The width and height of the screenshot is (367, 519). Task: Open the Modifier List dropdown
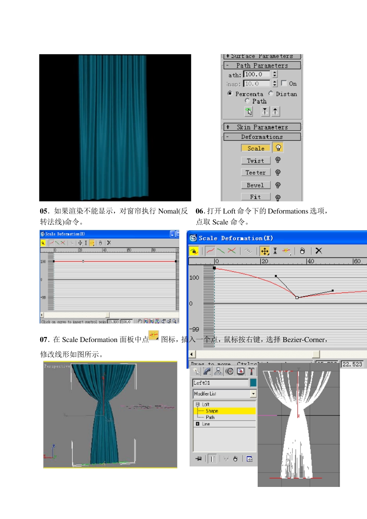[x=253, y=394]
